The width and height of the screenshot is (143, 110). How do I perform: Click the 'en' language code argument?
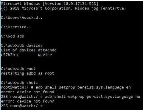click(128, 87)
